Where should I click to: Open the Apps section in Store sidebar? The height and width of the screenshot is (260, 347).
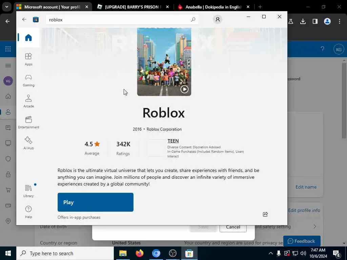[x=28, y=59]
